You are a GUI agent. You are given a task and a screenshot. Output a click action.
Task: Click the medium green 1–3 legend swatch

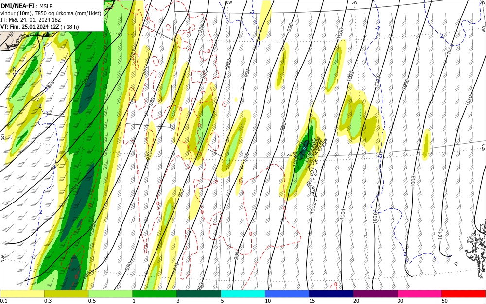click(x=155, y=294)
